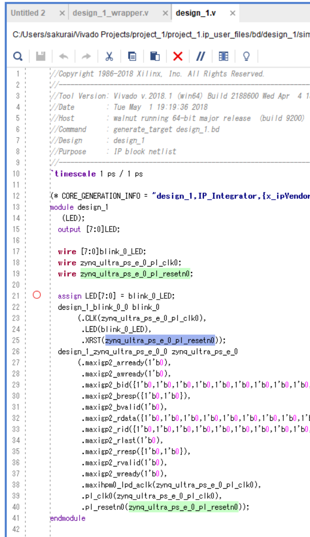This screenshot has width=310, height=537.
Task: Click the Paste clipboard icon
Action: point(155,56)
